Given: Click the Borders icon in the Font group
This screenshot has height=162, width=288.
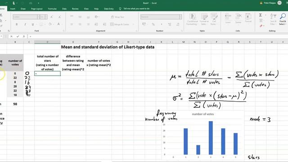Looking at the screenshot, I should [41, 24].
